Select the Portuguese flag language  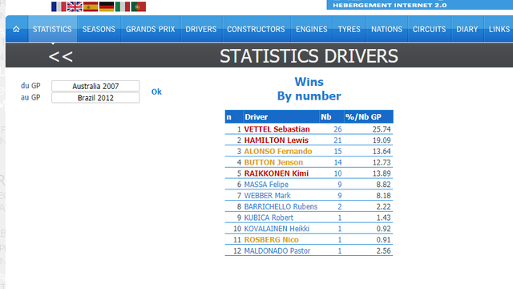tap(139, 6)
